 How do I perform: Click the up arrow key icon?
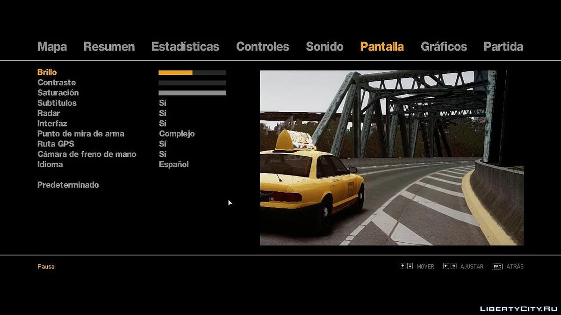402,266
